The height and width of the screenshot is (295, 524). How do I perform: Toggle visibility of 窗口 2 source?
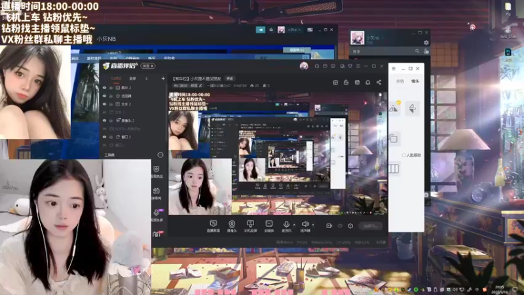pyautogui.click(x=104, y=137)
